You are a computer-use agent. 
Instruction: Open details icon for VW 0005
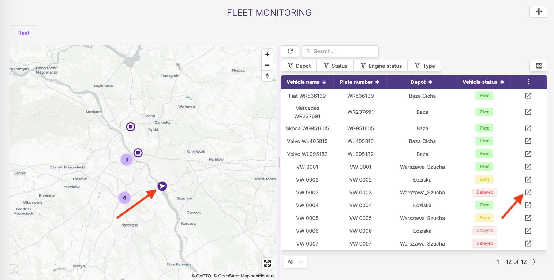pyautogui.click(x=528, y=218)
